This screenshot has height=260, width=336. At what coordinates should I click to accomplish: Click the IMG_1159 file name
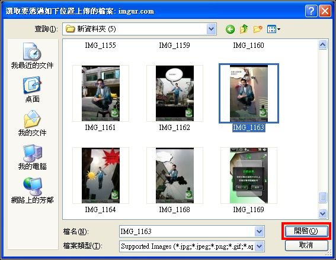(x=174, y=45)
